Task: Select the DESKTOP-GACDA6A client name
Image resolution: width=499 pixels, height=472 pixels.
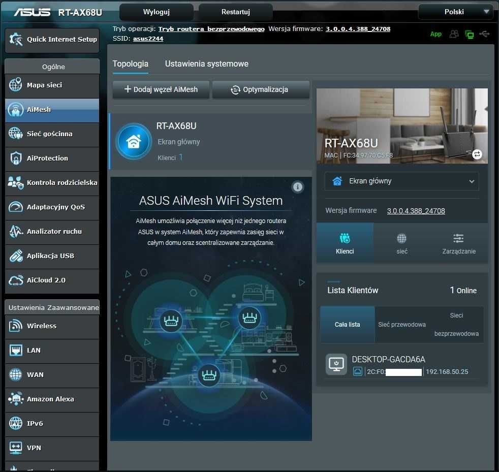Action: pos(388,359)
